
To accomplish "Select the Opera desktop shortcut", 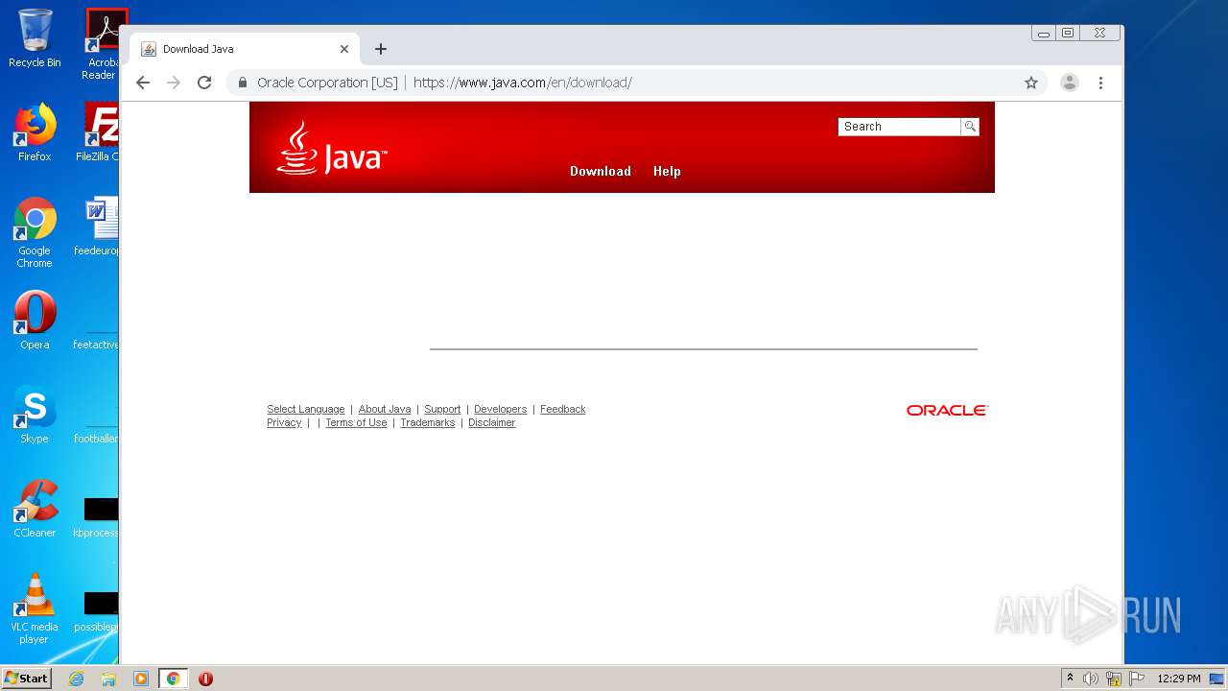I will tap(35, 321).
